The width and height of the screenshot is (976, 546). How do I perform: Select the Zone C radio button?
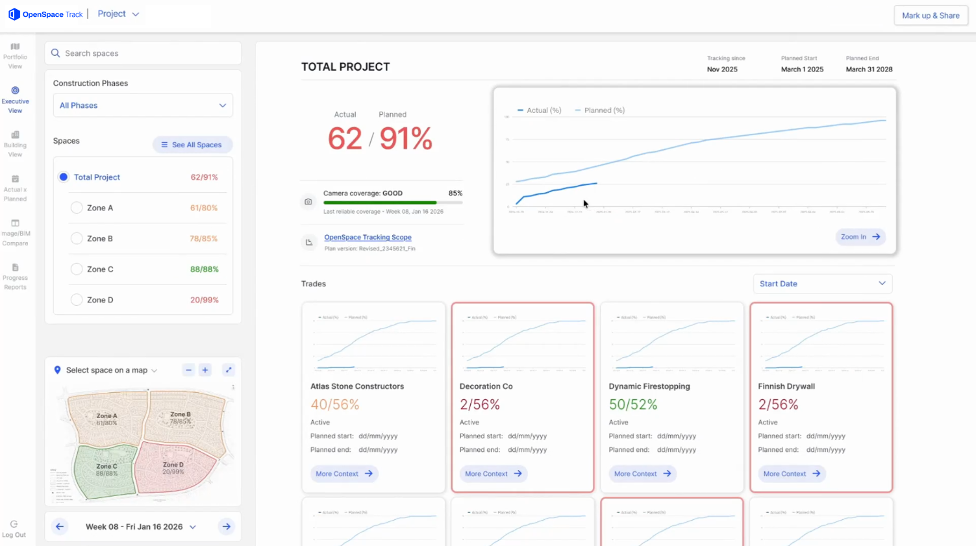77,269
